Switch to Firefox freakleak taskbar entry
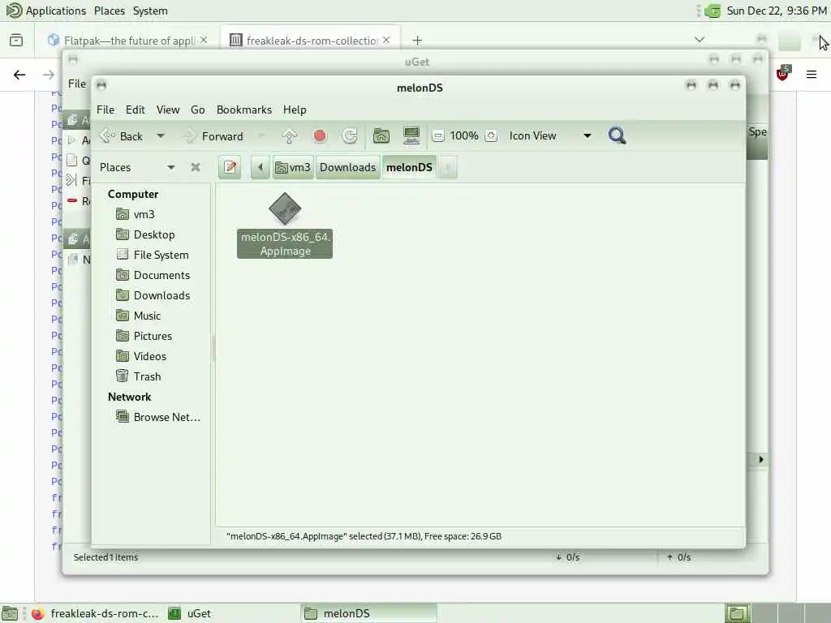This screenshot has height=623, width=831. 96,613
